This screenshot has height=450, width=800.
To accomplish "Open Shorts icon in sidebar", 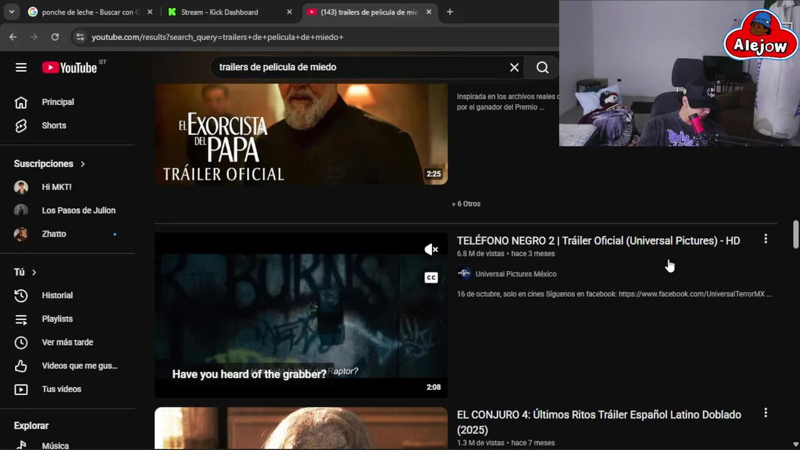I will (x=21, y=126).
